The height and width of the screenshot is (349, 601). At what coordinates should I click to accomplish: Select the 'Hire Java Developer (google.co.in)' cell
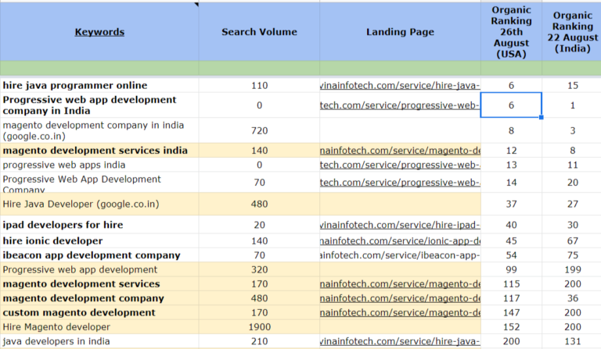(99, 204)
